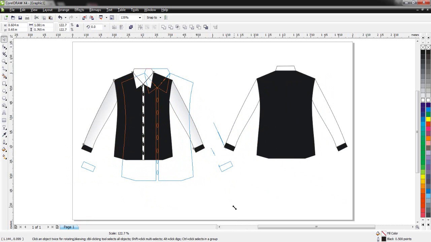Click the Print icon
Viewport: 431px width, 242px height.
[x=27, y=17]
